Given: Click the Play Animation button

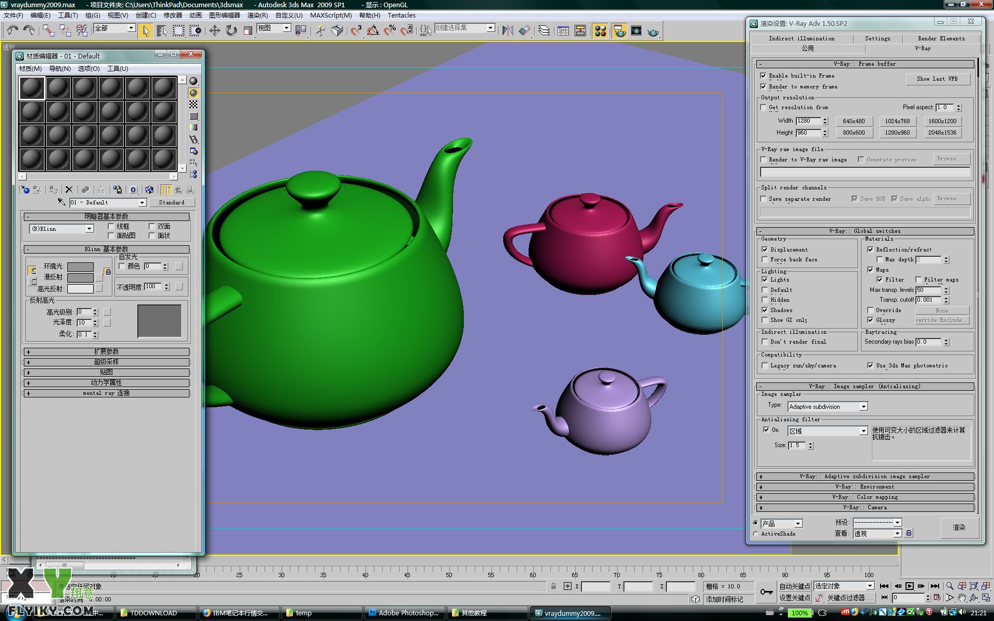Looking at the screenshot, I should [x=910, y=586].
